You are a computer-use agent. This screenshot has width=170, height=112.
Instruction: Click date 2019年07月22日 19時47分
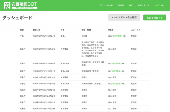44,49
